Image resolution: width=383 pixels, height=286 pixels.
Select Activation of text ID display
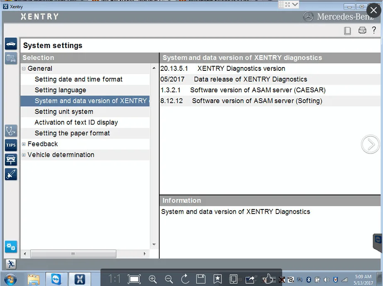click(85, 122)
